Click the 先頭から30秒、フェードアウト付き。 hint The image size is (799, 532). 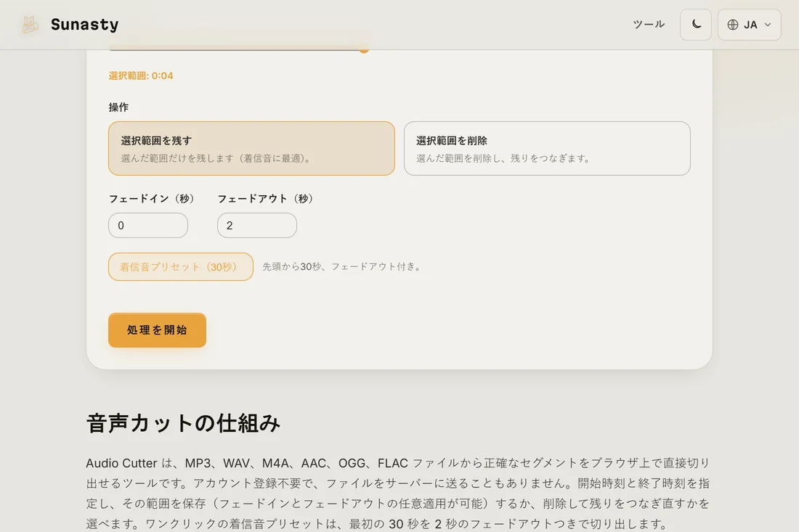coord(344,267)
